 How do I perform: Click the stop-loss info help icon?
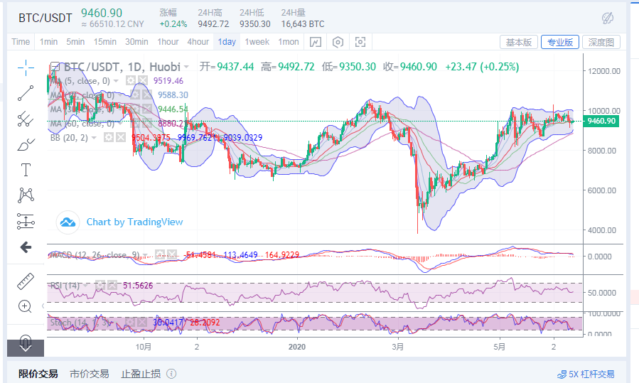pyautogui.click(x=171, y=374)
